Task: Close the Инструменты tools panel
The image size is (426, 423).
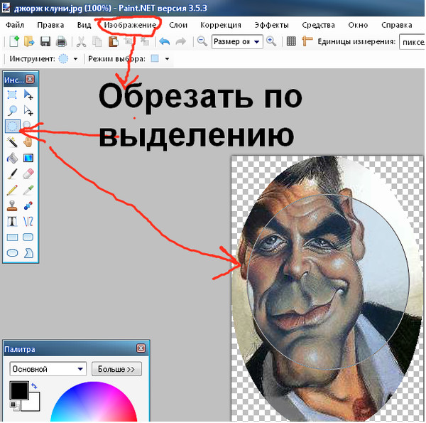Action: 30,79
